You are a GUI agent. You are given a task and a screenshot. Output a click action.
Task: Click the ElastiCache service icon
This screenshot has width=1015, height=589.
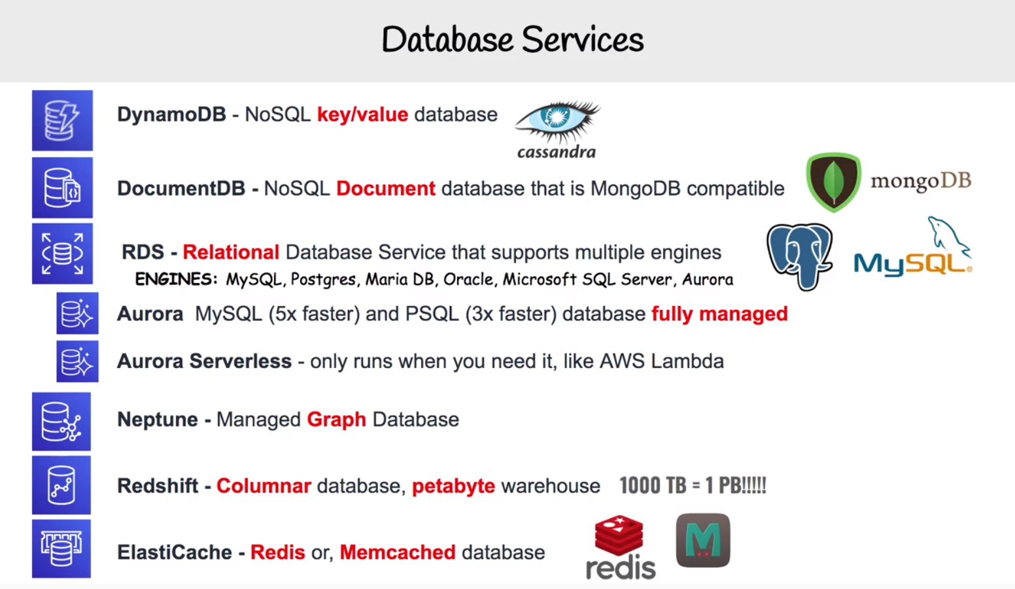pyautogui.click(x=61, y=549)
